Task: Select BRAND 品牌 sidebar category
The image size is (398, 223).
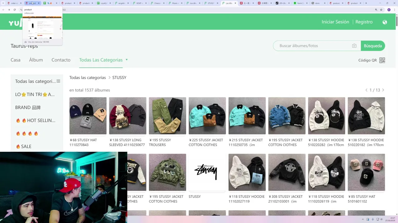Action: (28, 107)
